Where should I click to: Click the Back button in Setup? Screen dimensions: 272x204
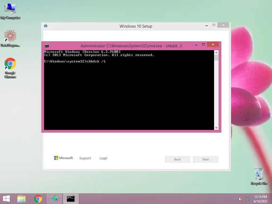coord(178,159)
